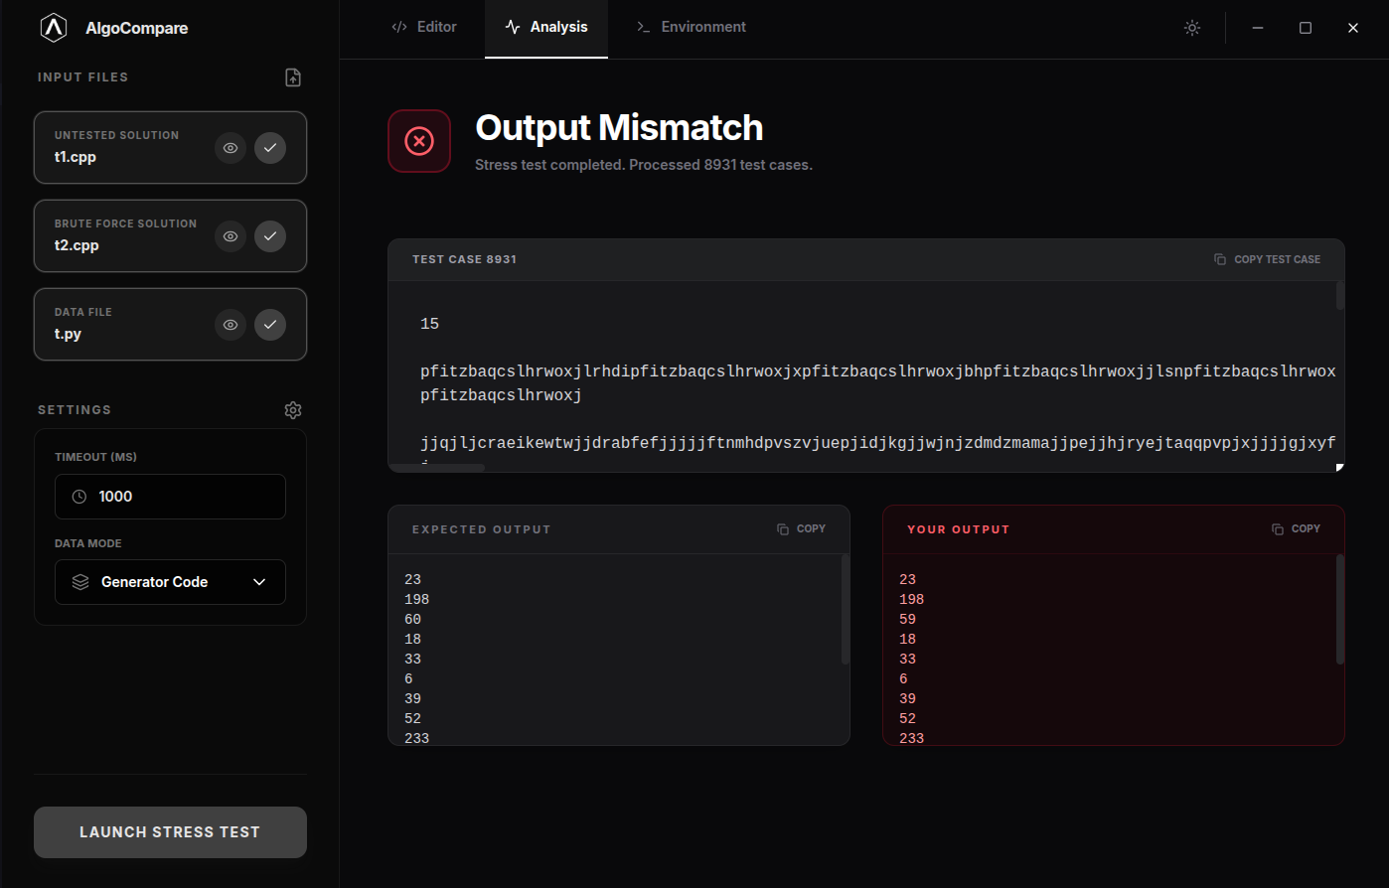Image resolution: width=1389 pixels, height=888 pixels.
Task: Click the red output mismatch error icon
Action: 419,141
